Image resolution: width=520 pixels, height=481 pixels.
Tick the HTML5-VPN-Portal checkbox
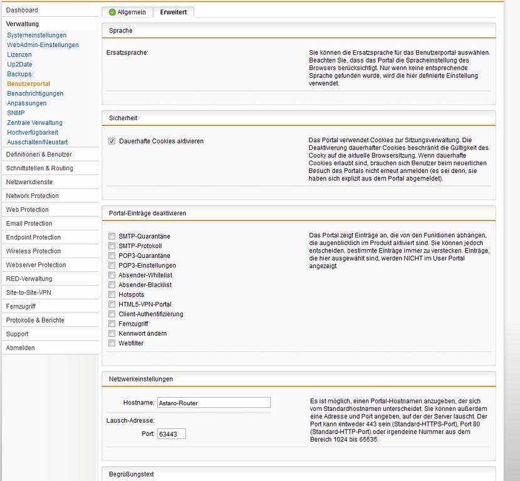coord(112,304)
